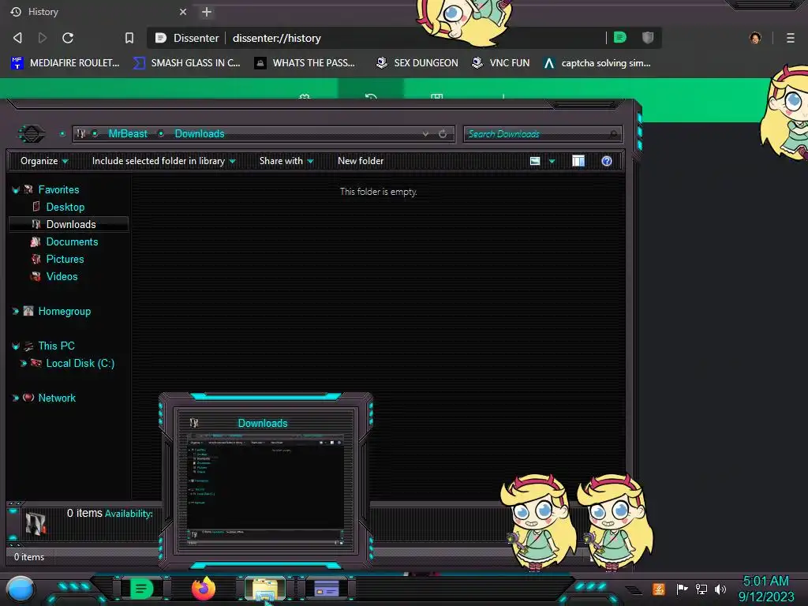Open the VNC FUN bookmark

pyautogui.click(x=501, y=63)
